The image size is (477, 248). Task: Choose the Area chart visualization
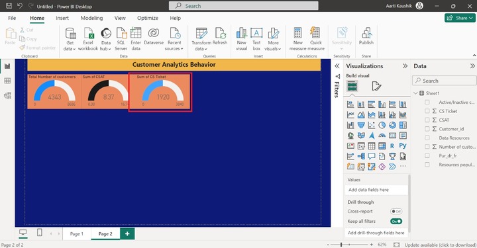(361, 115)
